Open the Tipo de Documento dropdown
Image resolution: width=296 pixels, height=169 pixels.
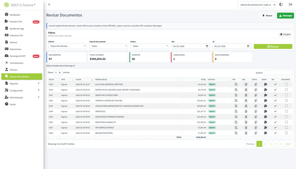coord(108,46)
